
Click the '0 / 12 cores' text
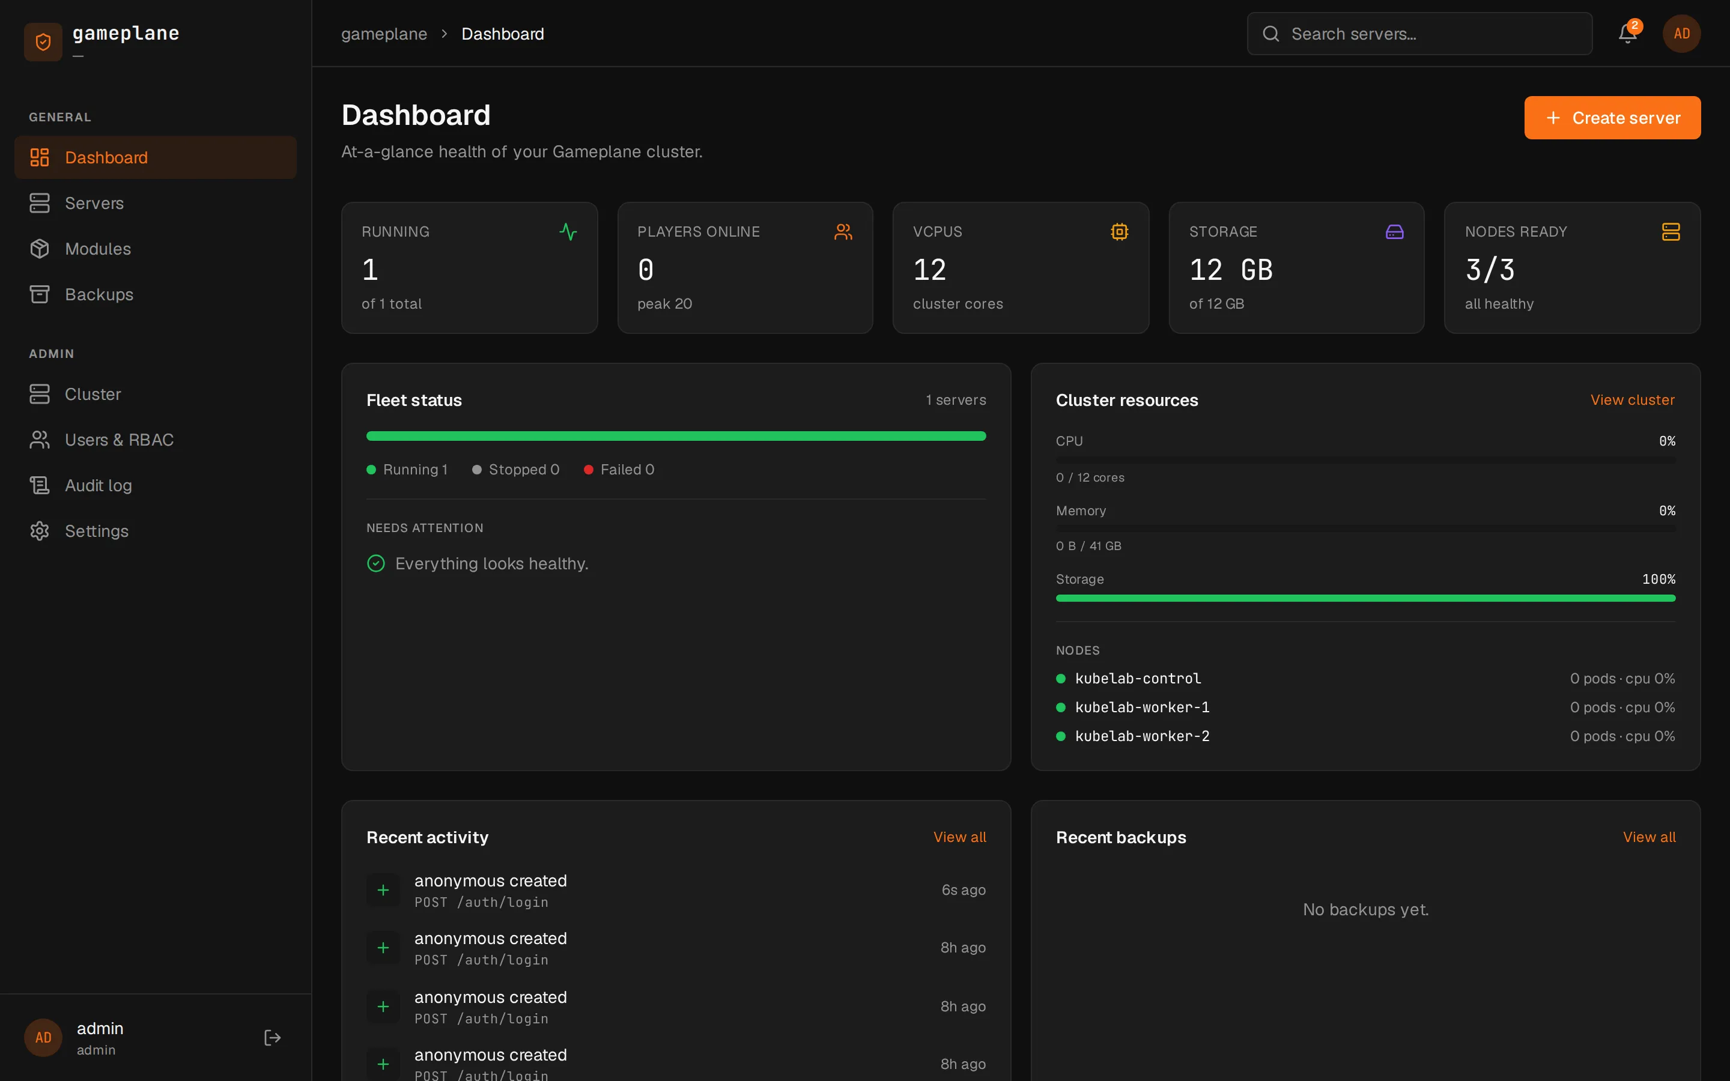click(1090, 477)
